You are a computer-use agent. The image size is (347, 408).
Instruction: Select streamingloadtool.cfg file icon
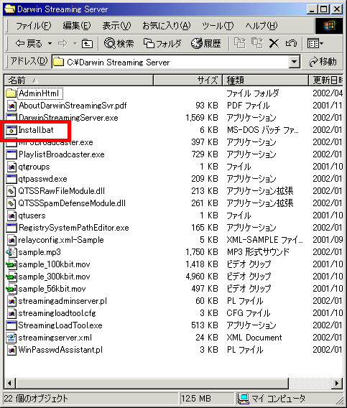pos(11,313)
